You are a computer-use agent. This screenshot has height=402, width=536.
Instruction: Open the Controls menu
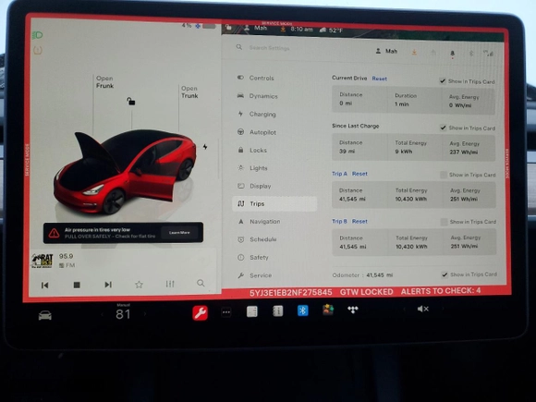click(x=262, y=78)
